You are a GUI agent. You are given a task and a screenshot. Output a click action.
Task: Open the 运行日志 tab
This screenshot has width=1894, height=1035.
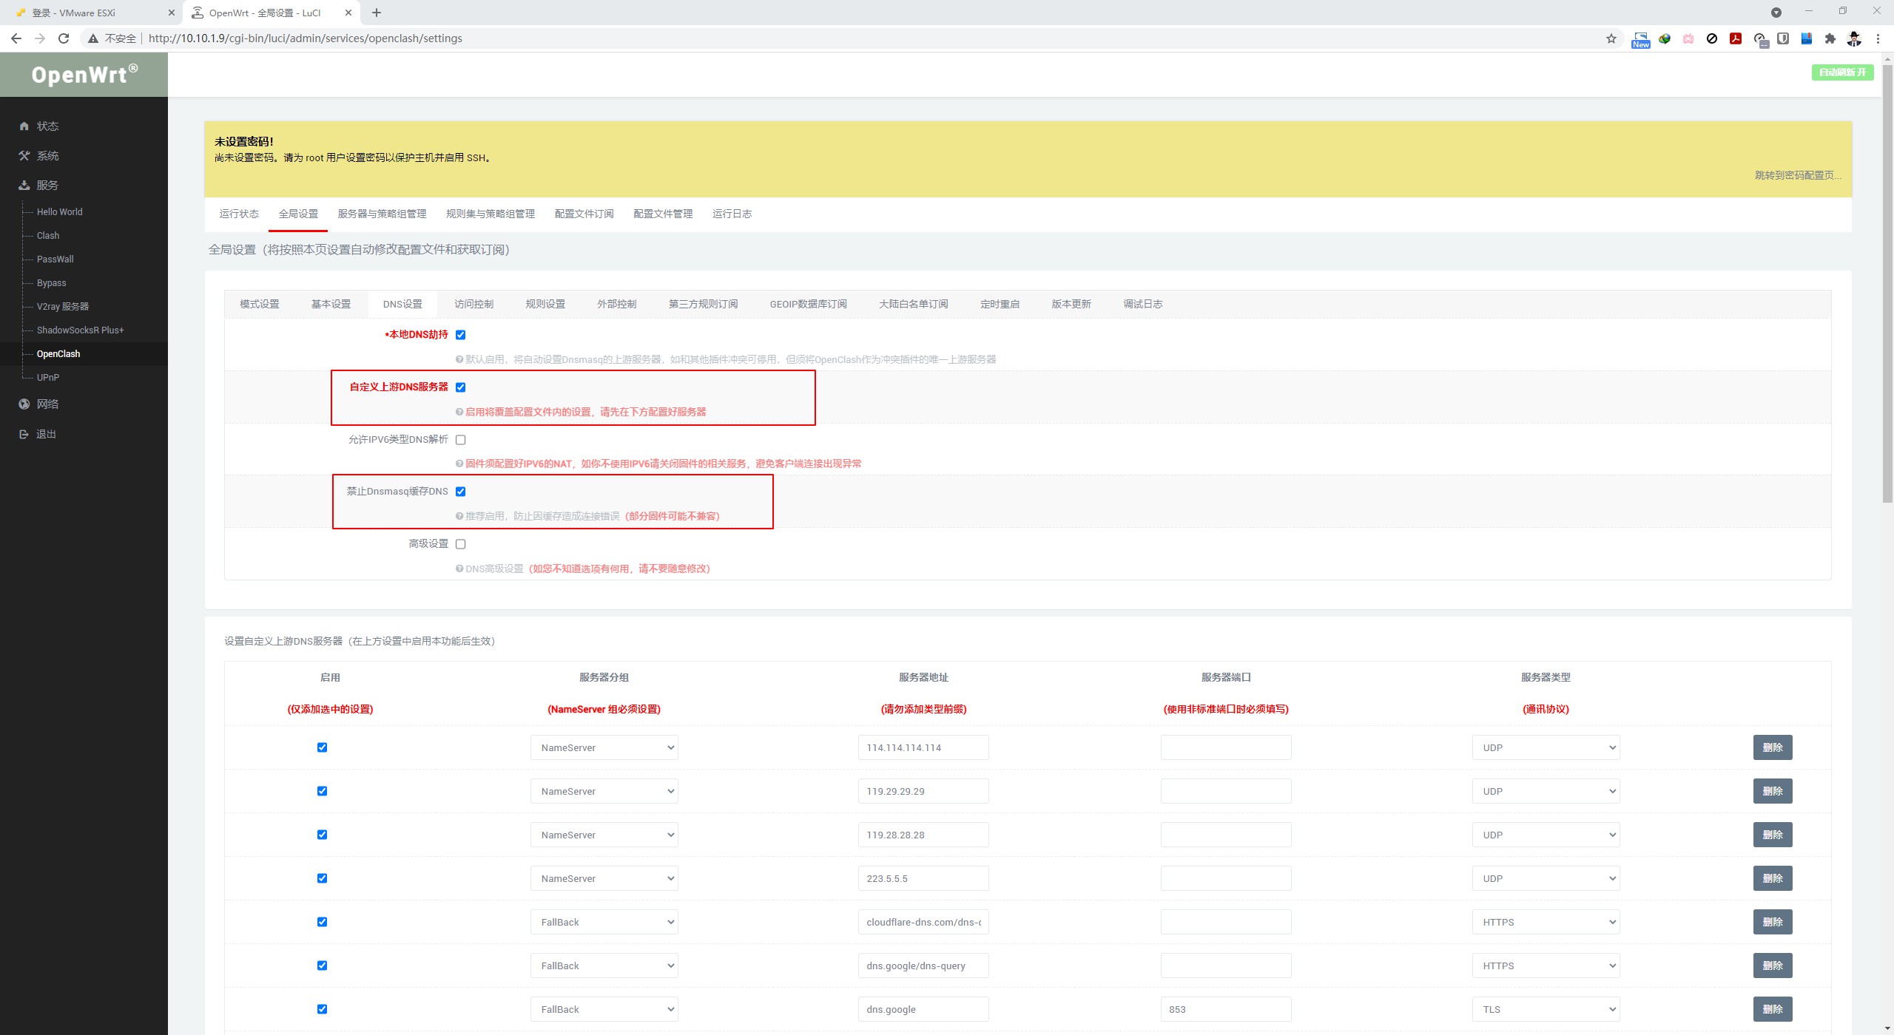(x=732, y=214)
